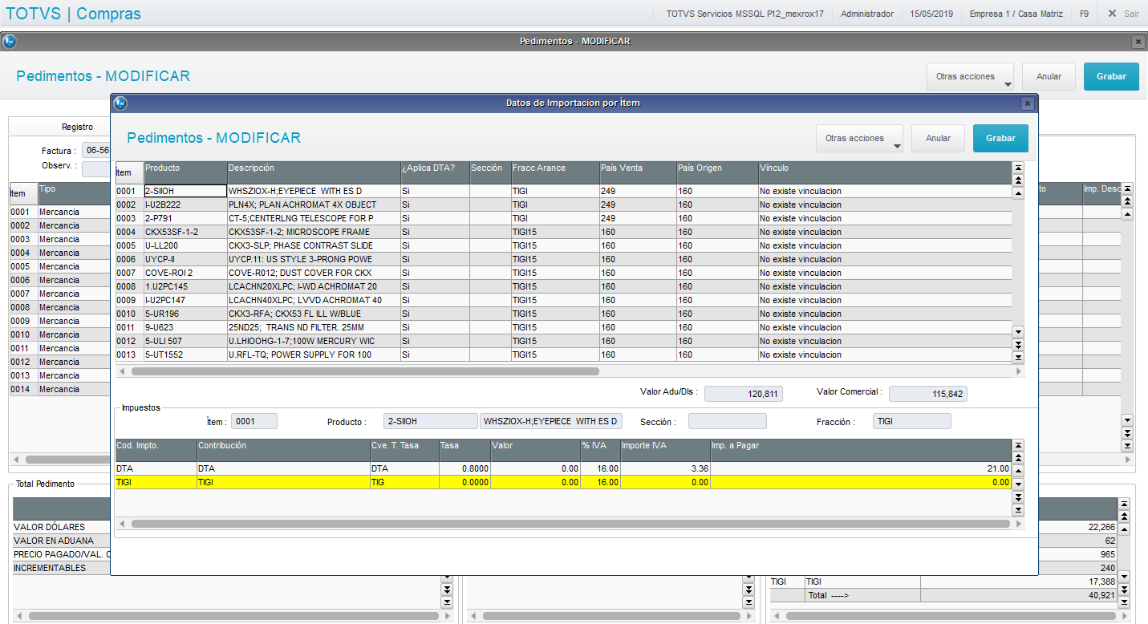Viewport: 1148px width, 624px height.
Task: Click Sair to exit TOTVS
Action: (1123, 14)
